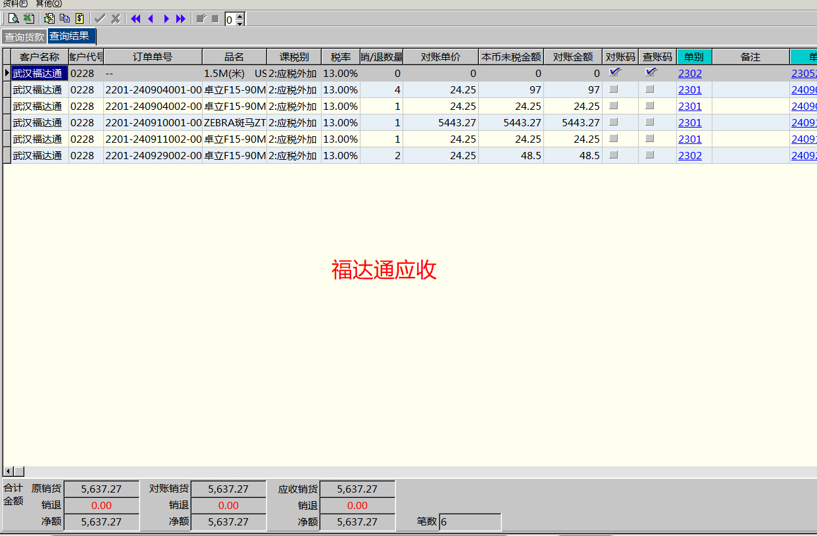Toggle 对账码 checkbox for order 2201-240904001

tap(614, 89)
